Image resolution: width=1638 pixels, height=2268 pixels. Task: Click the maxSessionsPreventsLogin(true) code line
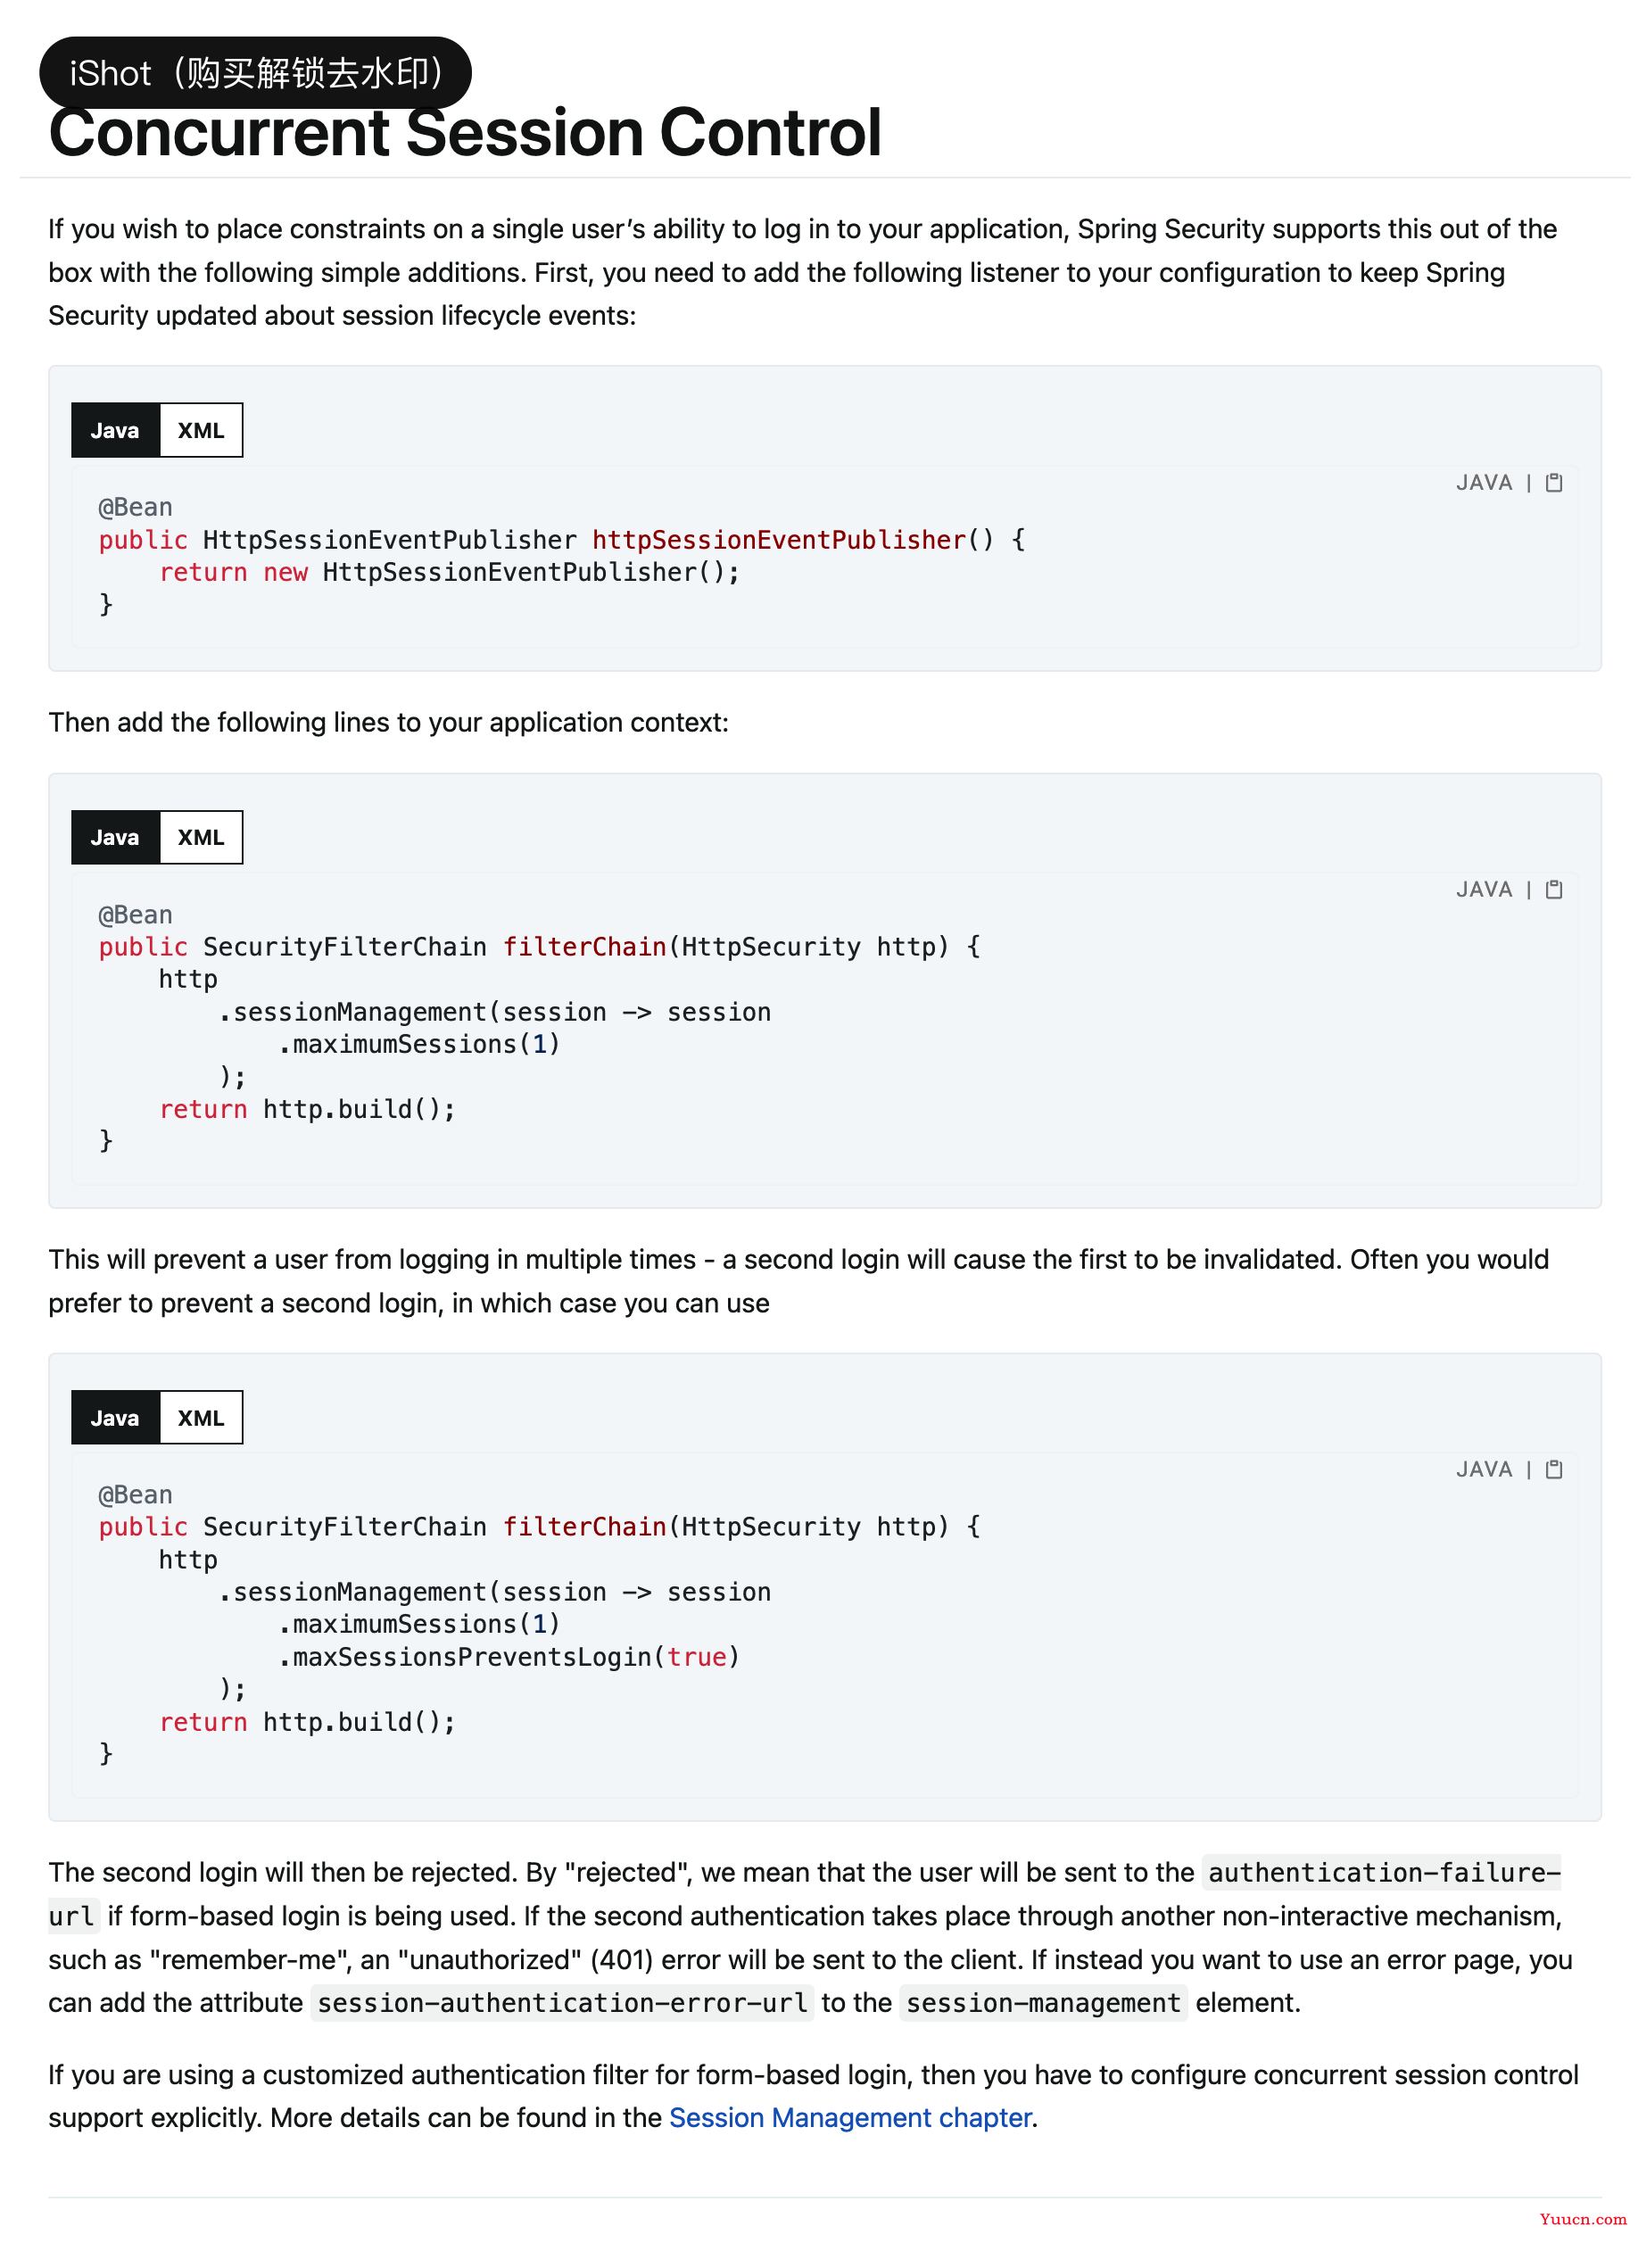click(x=509, y=1656)
